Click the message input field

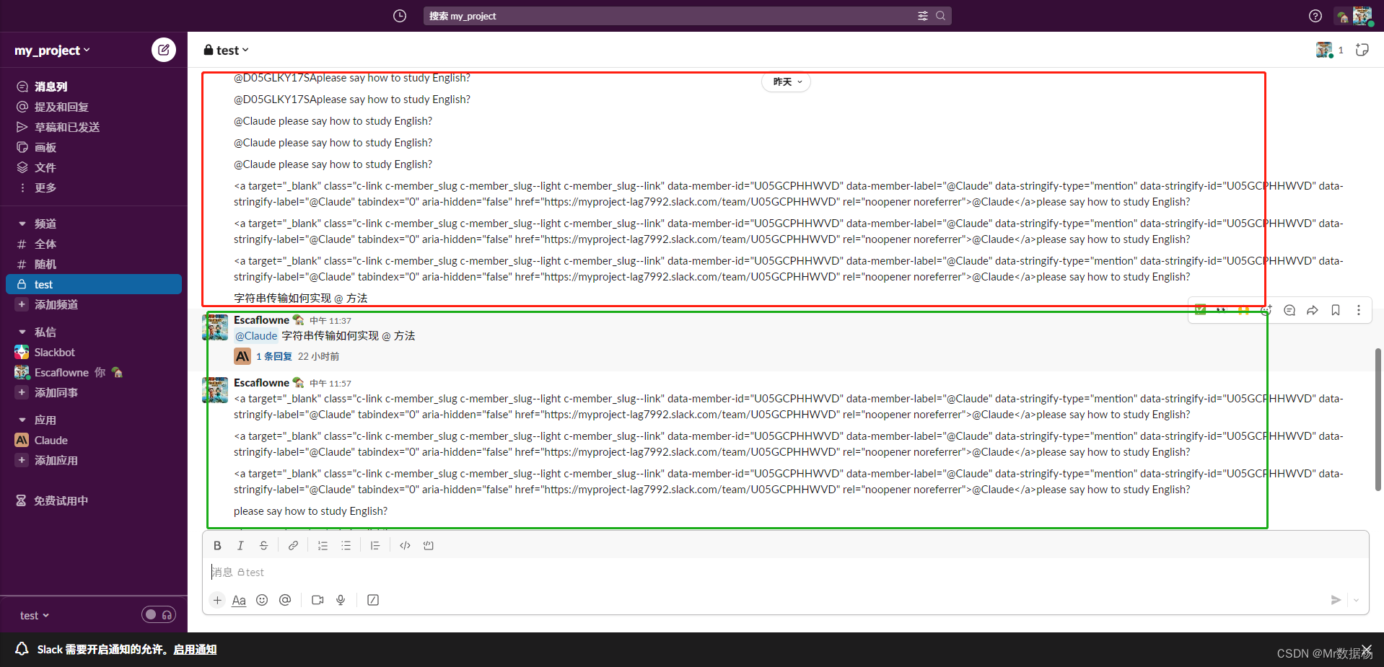[x=786, y=572]
